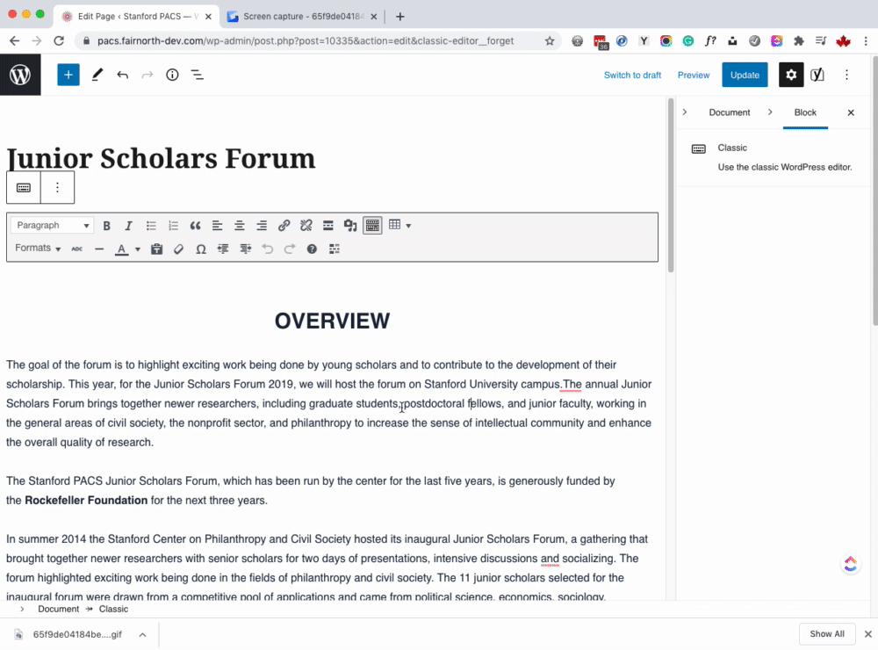Apply blockquote formatting
This screenshot has width=878, height=650.
(x=195, y=225)
